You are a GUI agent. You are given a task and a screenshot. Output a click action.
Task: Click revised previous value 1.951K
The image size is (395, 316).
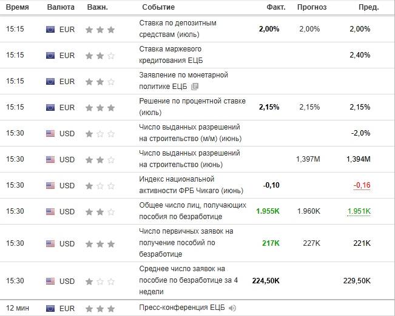[x=359, y=211]
